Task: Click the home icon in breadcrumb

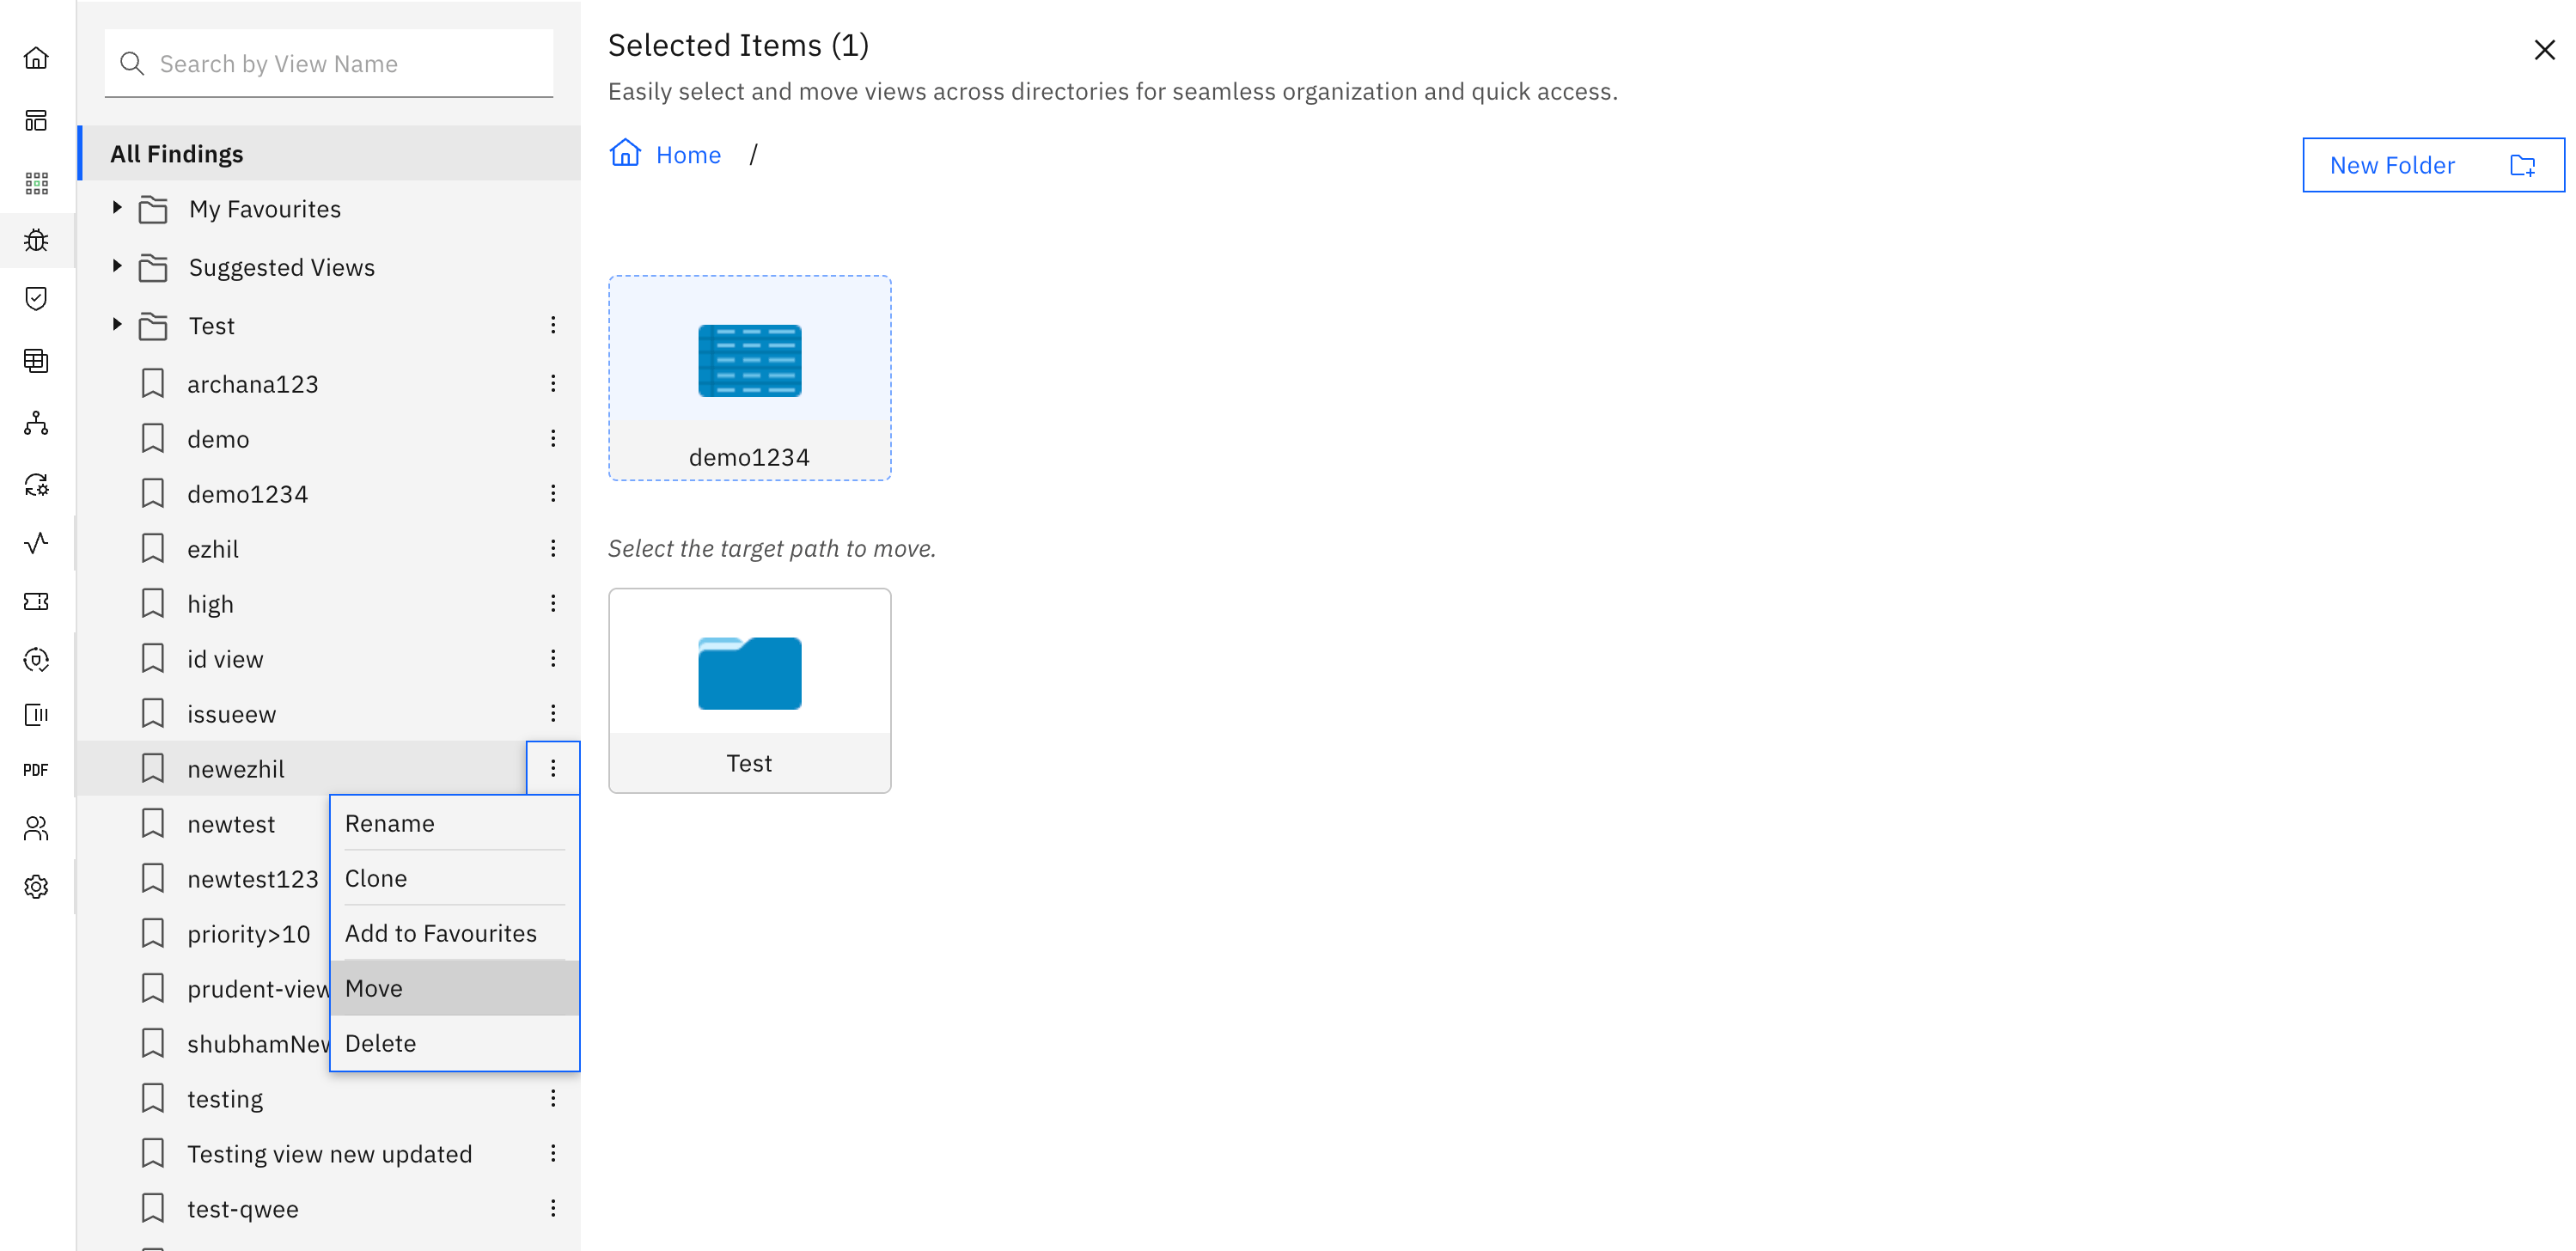Action: pyautogui.click(x=625, y=153)
